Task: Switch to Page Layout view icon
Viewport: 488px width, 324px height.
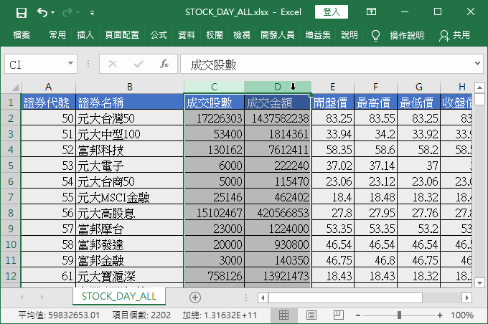Action: pos(311,315)
